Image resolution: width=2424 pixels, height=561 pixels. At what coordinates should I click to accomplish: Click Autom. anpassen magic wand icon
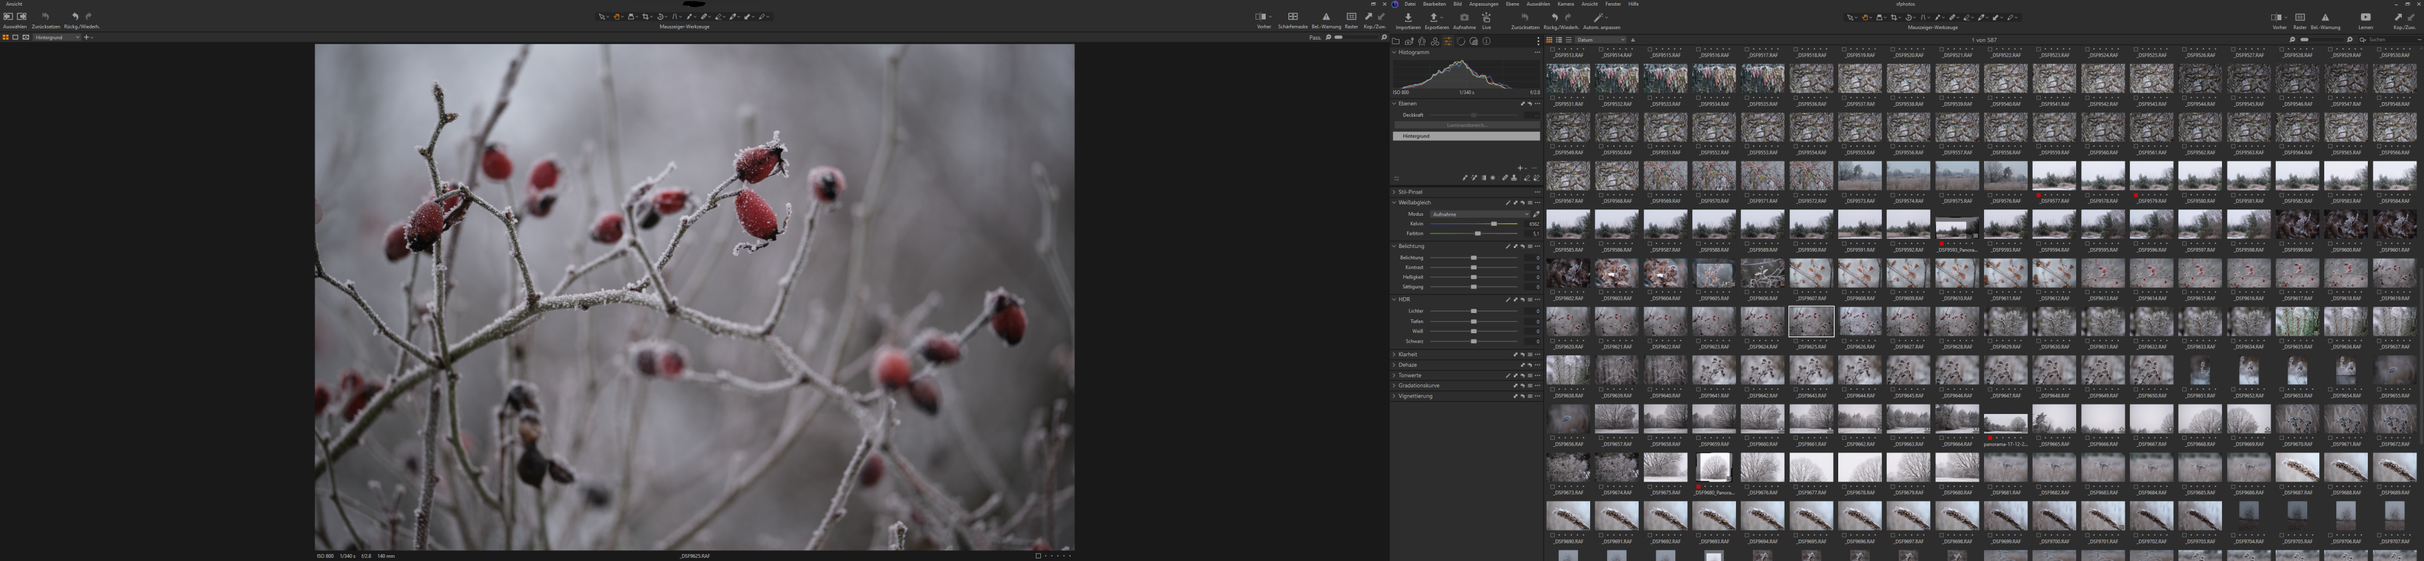point(1599,18)
